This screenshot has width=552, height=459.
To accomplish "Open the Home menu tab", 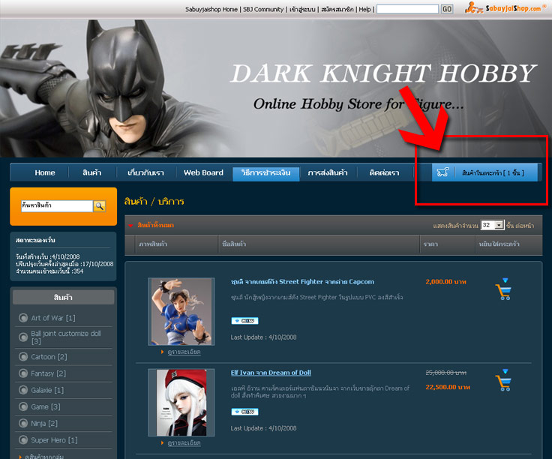I will 45,172.
